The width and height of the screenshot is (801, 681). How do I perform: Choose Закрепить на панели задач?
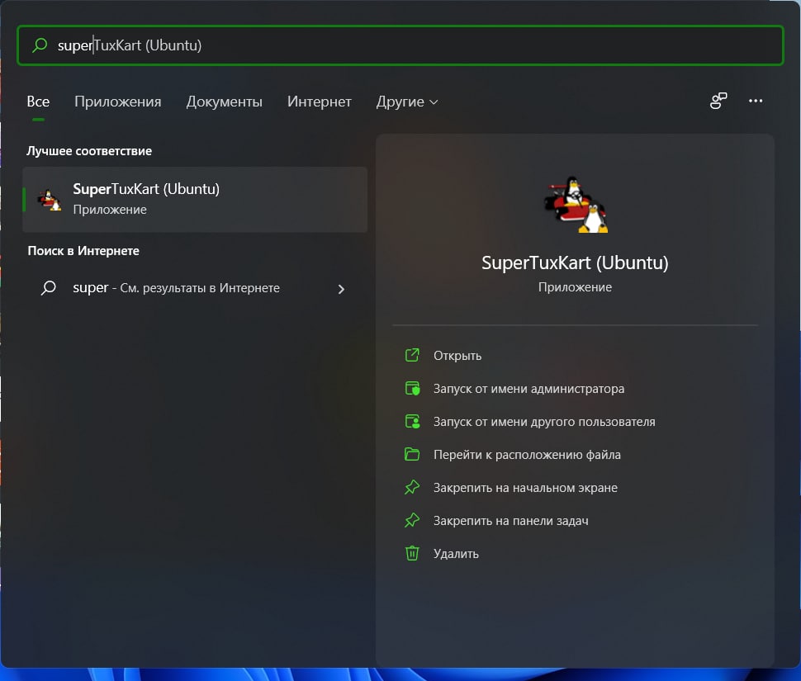(x=511, y=521)
